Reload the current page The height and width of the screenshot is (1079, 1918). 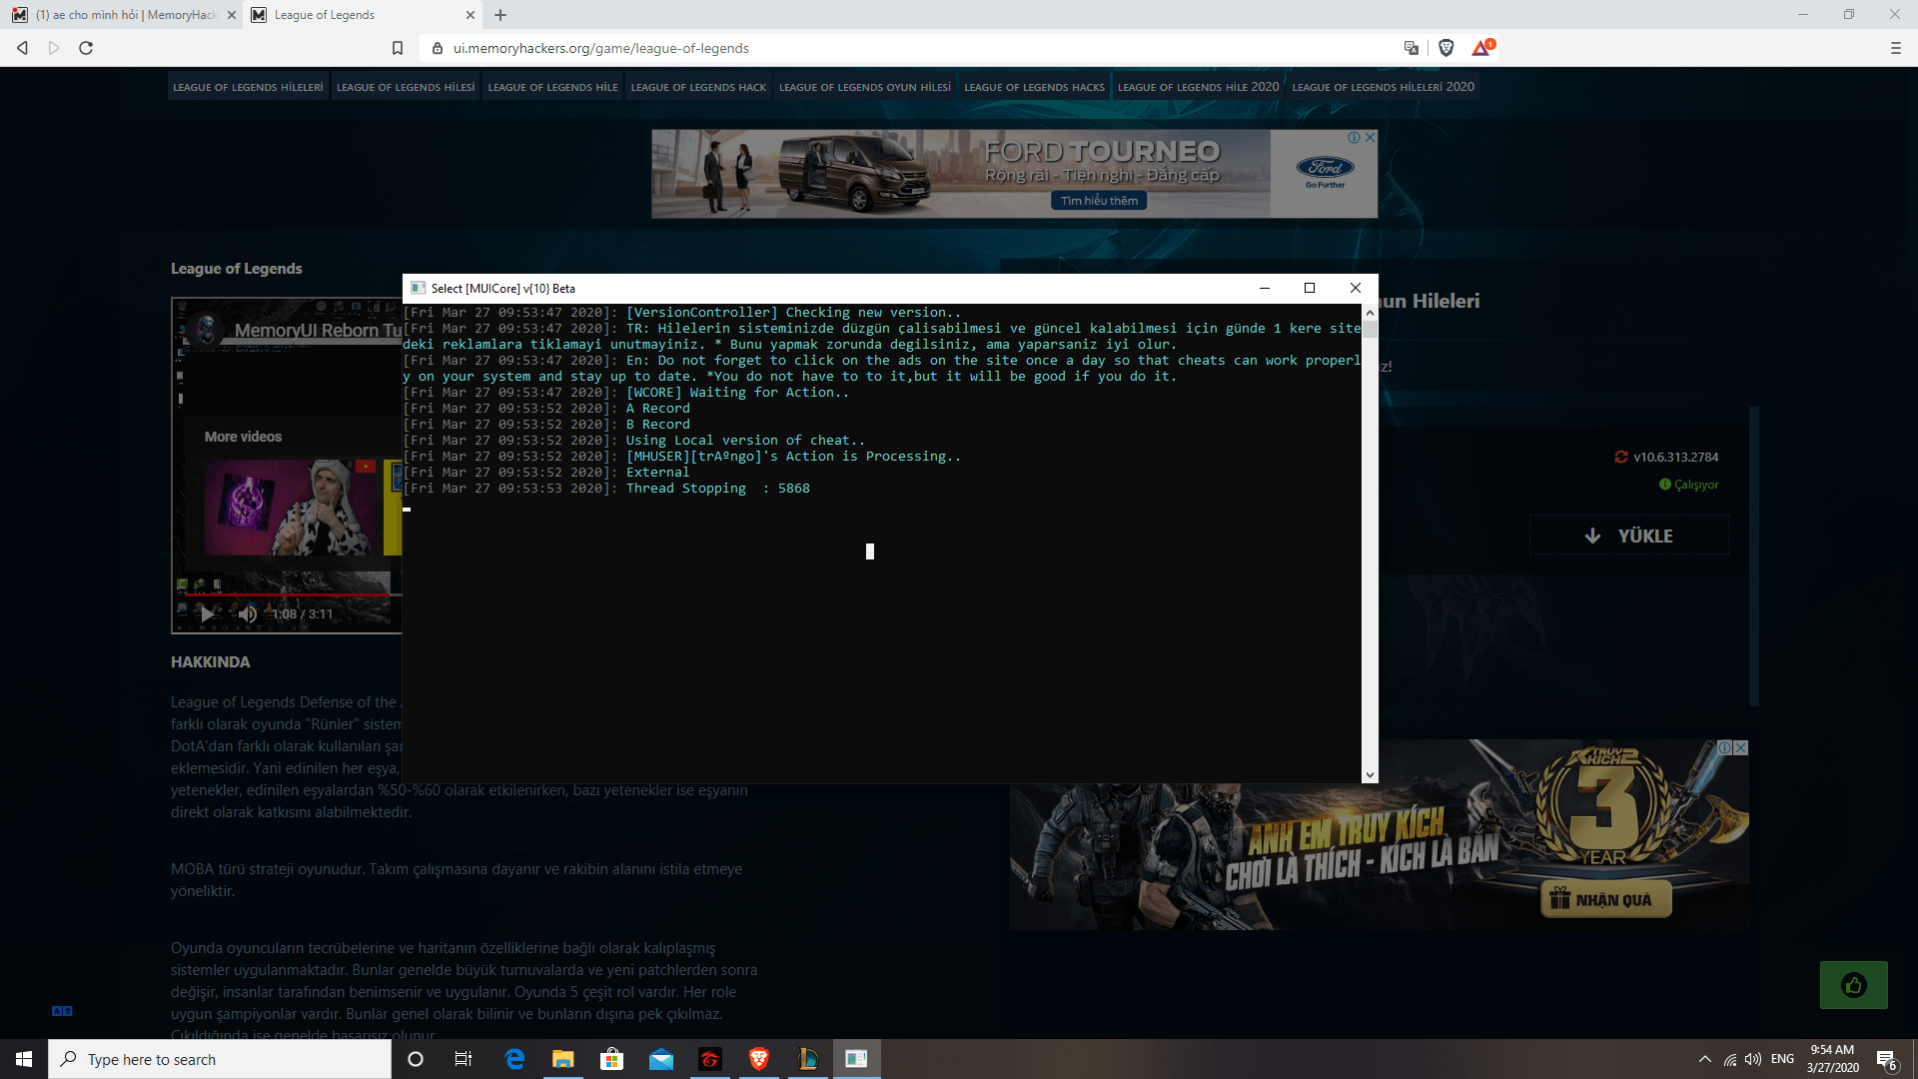(x=86, y=48)
